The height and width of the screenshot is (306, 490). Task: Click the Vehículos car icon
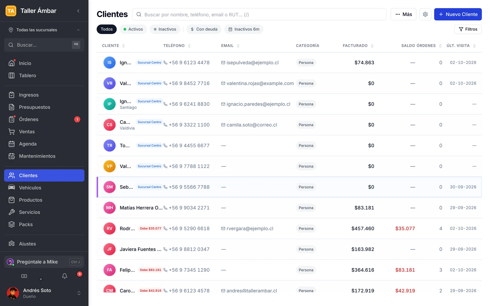(12, 188)
